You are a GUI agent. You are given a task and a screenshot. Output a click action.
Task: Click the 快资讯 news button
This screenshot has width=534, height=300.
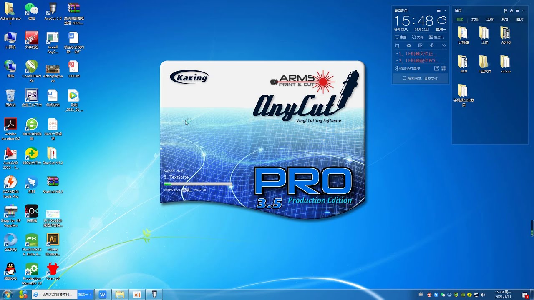pyautogui.click(x=436, y=37)
